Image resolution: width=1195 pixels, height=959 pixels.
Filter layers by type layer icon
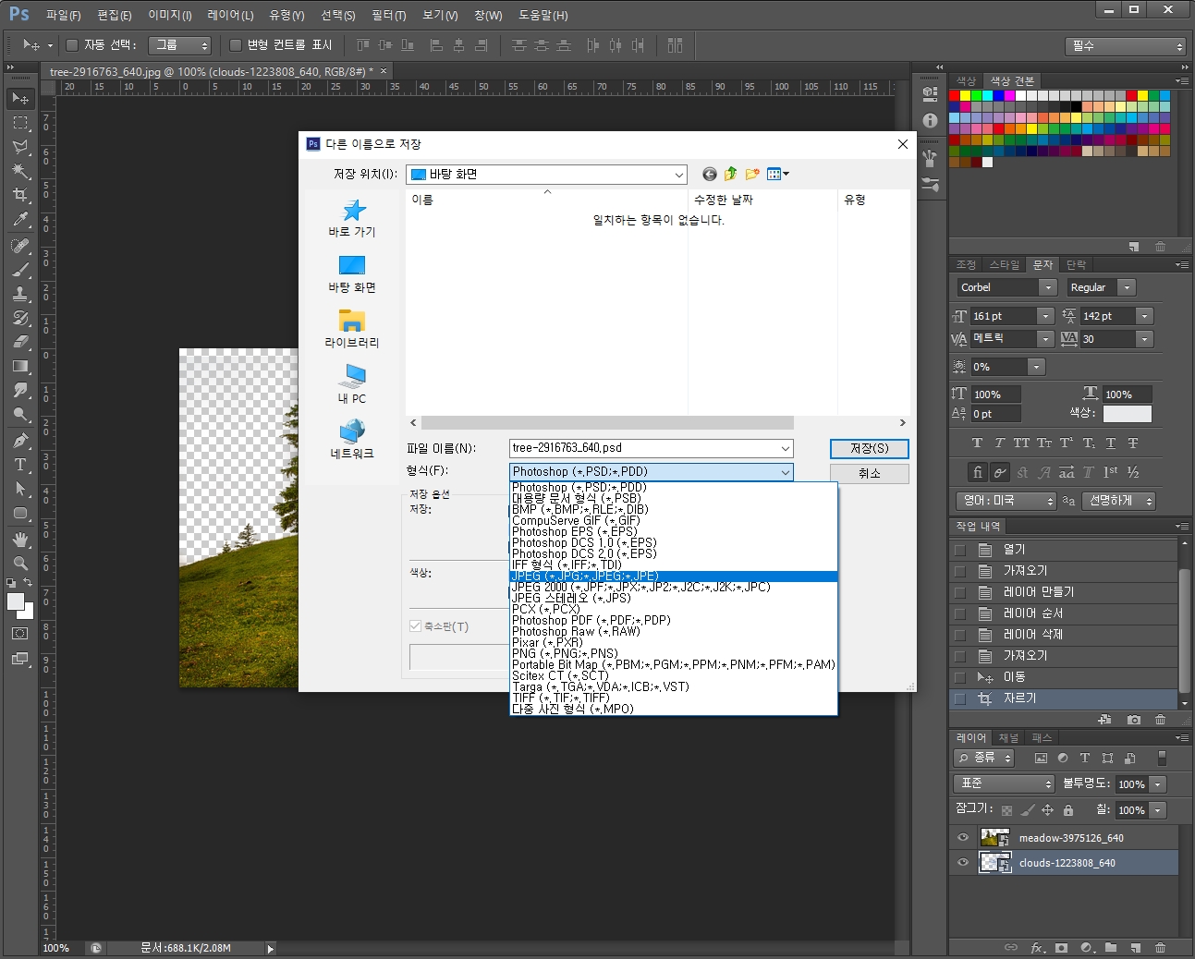(1085, 759)
